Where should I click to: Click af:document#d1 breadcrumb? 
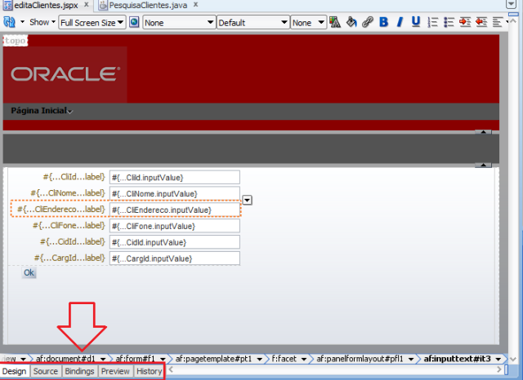[x=65, y=359]
